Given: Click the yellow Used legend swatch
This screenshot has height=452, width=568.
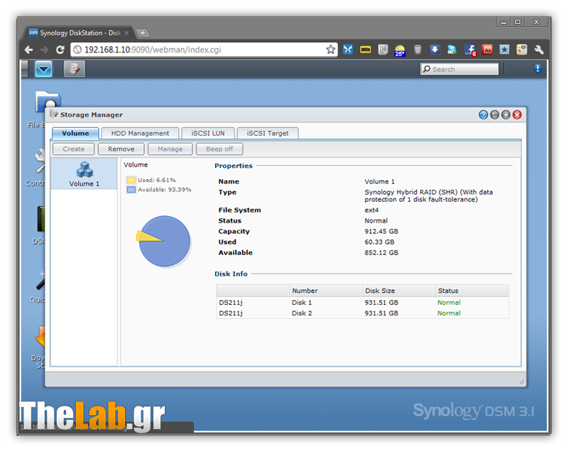Looking at the screenshot, I should pyautogui.click(x=131, y=180).
